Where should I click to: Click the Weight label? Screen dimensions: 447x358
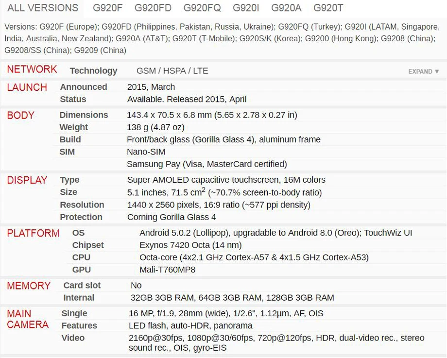click(73, 127)
